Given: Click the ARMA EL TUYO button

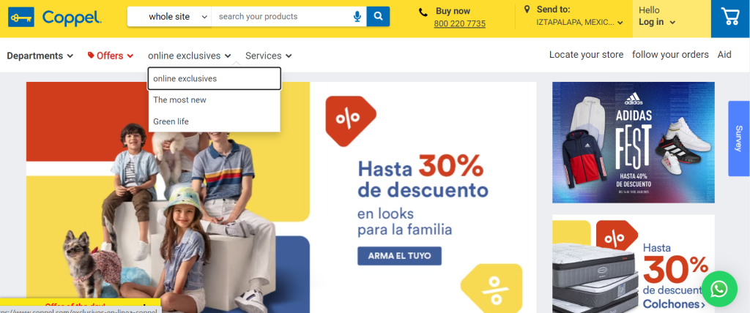Looking at the screenshot, I should [x=399, y=256].
